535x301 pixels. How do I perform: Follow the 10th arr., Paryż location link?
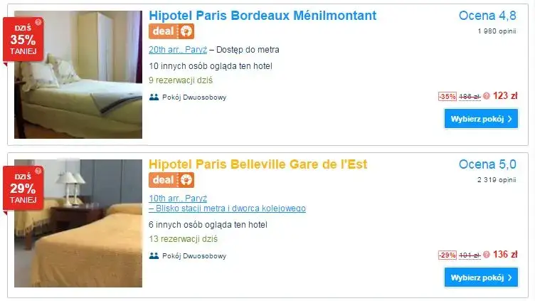pyautogui.click(x=178, y=199)
